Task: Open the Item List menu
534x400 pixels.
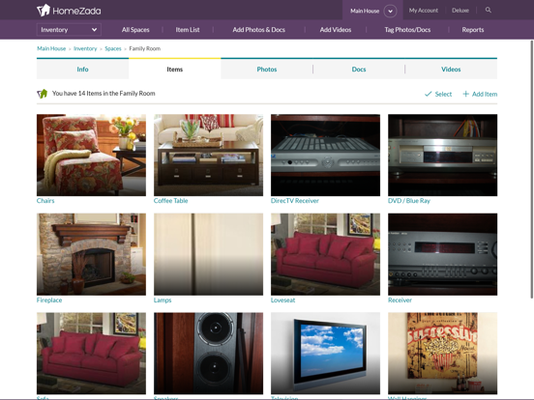Action: pyautogui.click(x=188, y=30)
